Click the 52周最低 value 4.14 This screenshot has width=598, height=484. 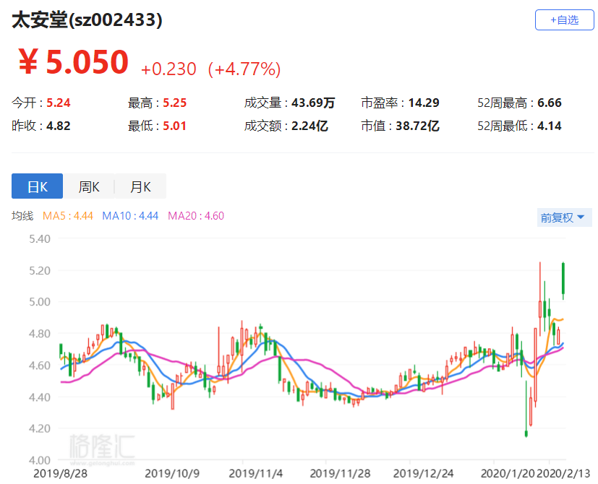click(550, 126)
